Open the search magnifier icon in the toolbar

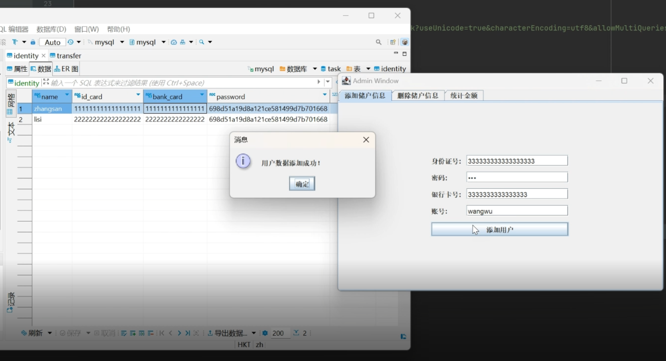coord(378,42)
